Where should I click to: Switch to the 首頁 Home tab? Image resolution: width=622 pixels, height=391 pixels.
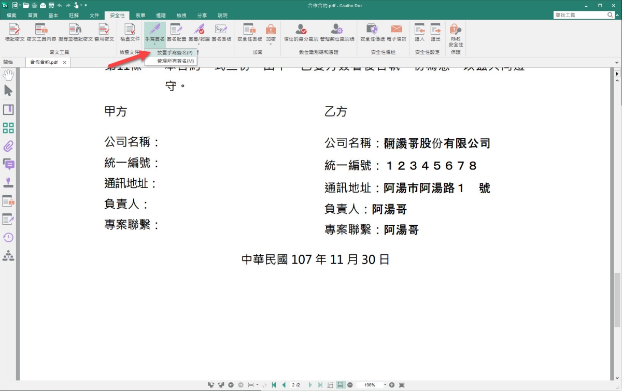(x=33, y=16)
